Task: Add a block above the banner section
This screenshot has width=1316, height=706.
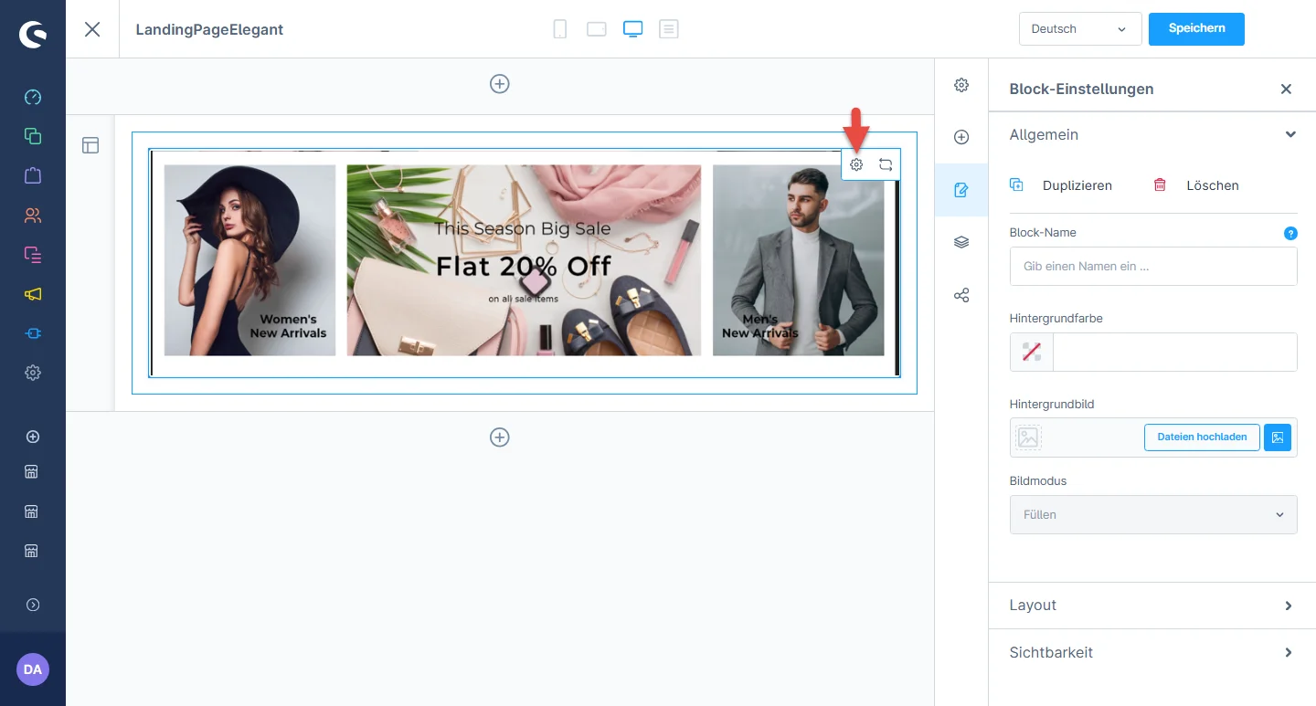Action: point(500,84)
